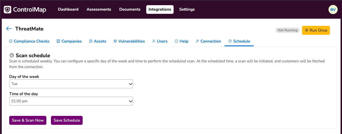This screenshot has height=134, width=342.
Task: Click the Save Schedule button
Action: [67, 120]
